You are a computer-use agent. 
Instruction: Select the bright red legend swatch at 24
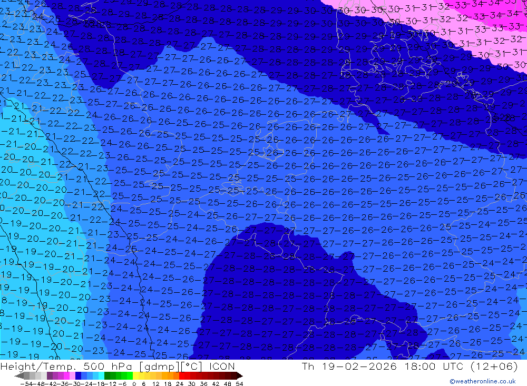tap(182, 376)
